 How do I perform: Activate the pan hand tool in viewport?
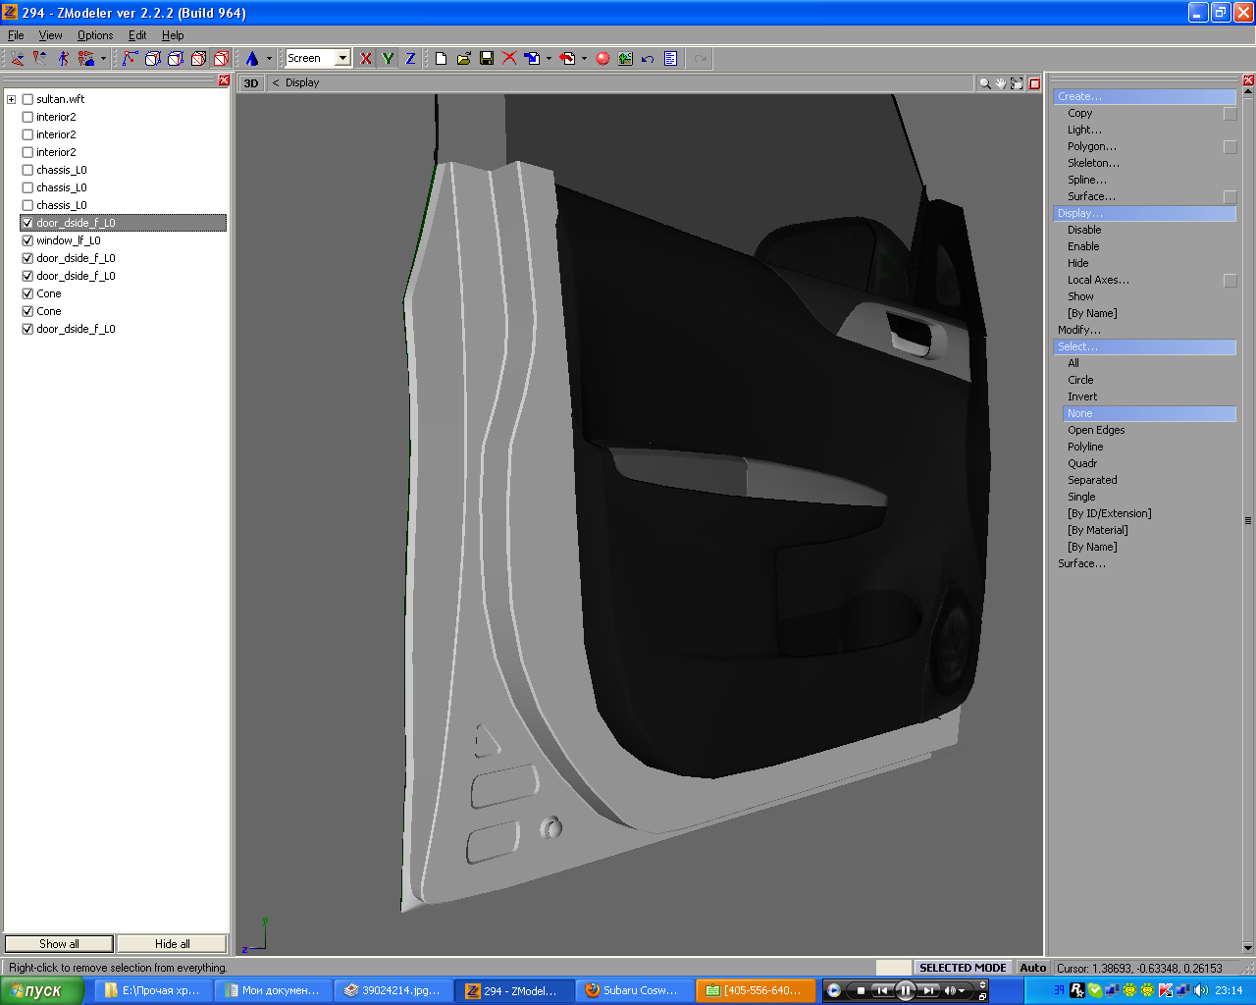1000,83
